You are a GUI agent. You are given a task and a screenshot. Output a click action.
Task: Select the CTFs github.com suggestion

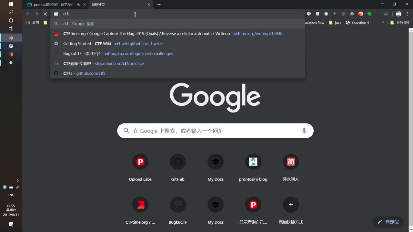[x=177, y=73]
